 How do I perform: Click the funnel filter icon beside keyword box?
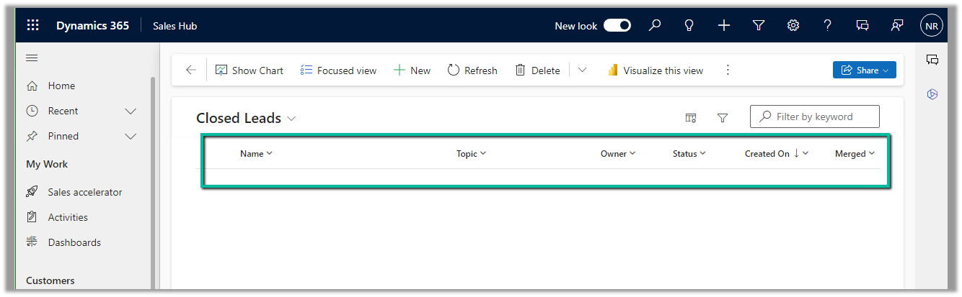click(723, 118)
